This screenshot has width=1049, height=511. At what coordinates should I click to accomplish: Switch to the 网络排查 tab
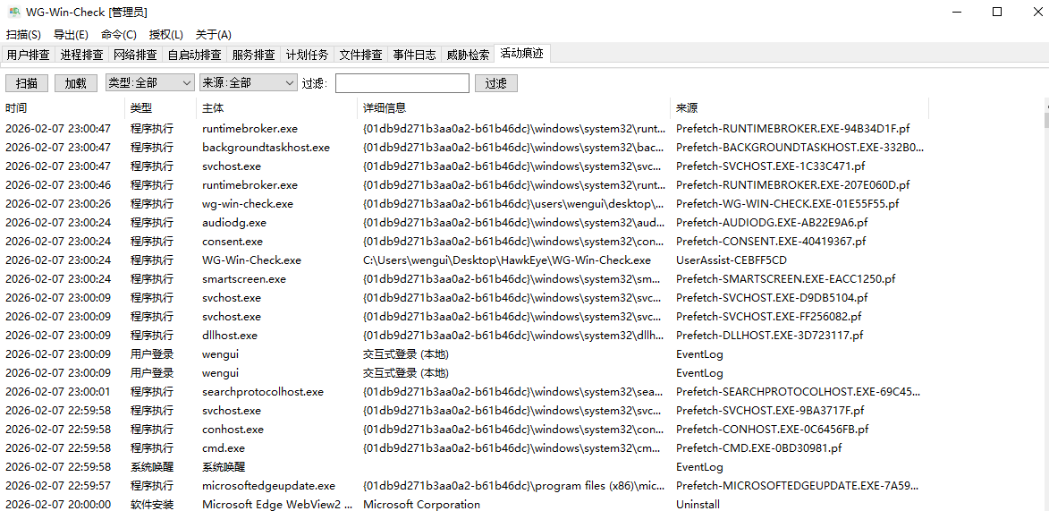135,55
